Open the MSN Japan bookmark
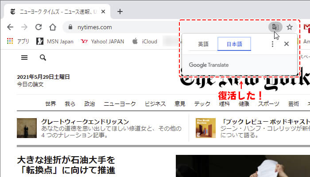 55,42
